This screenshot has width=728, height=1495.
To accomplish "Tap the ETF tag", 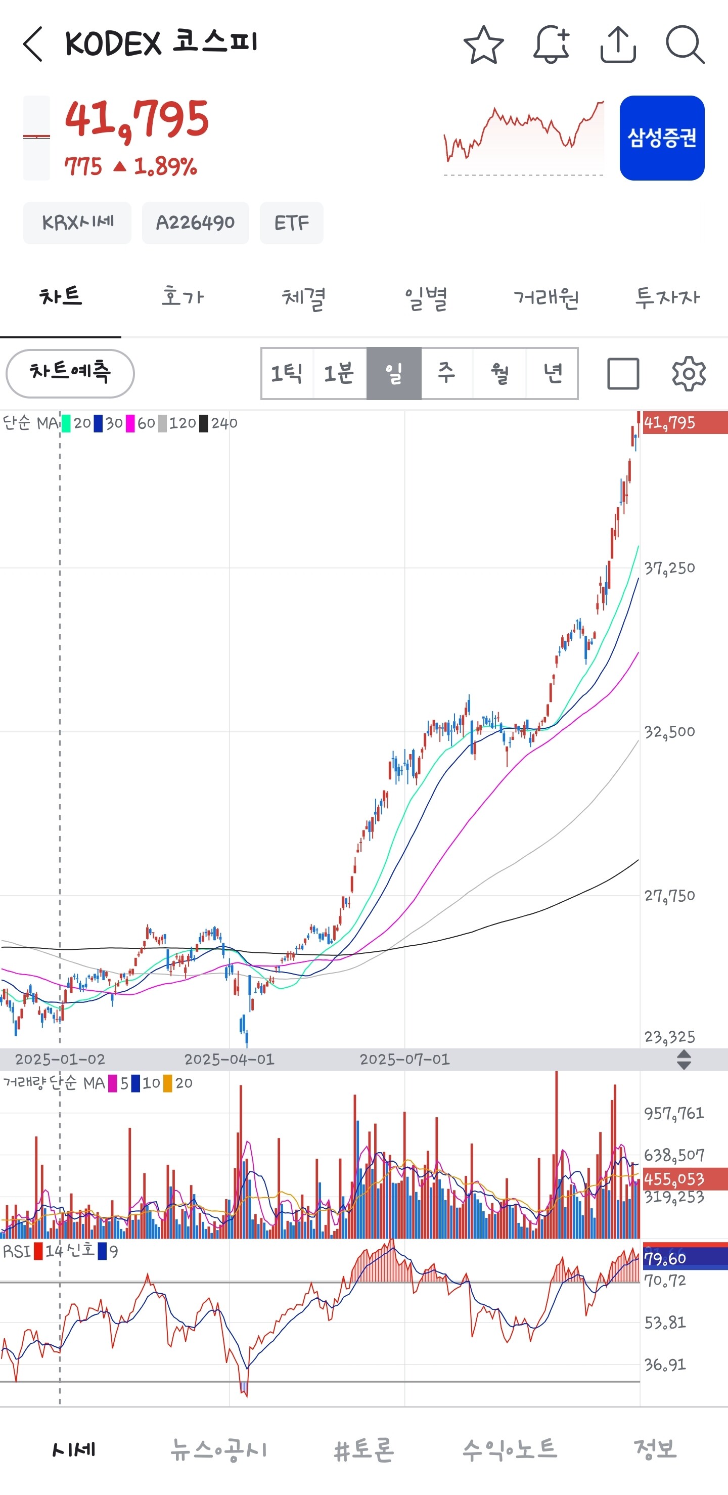I will point(292,223).
